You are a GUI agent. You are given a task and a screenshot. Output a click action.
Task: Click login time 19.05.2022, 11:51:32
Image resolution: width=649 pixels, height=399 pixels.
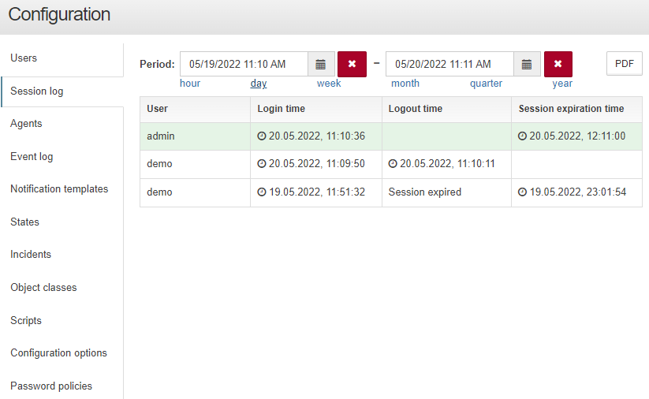[316, 192]
